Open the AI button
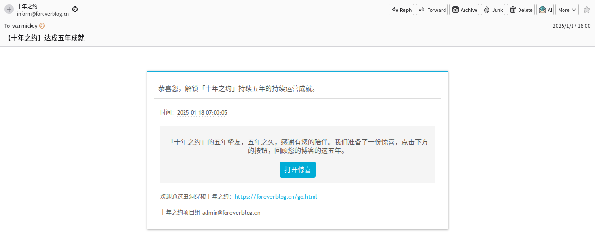Viewport: 595px width, 237px height. (x=545, y=10)
